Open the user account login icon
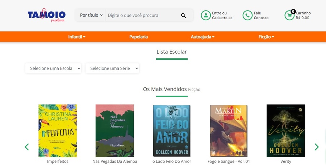 click(x=206, y=15)
